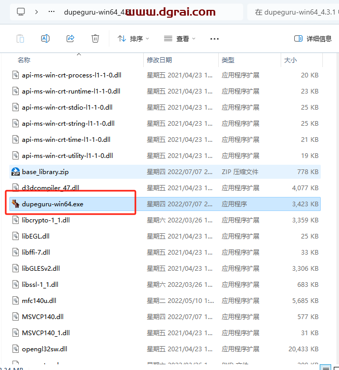The image size is (339, 370).
Task: Click the file icon of libssl-1_1.dll
Action: (x=16, y=284)
